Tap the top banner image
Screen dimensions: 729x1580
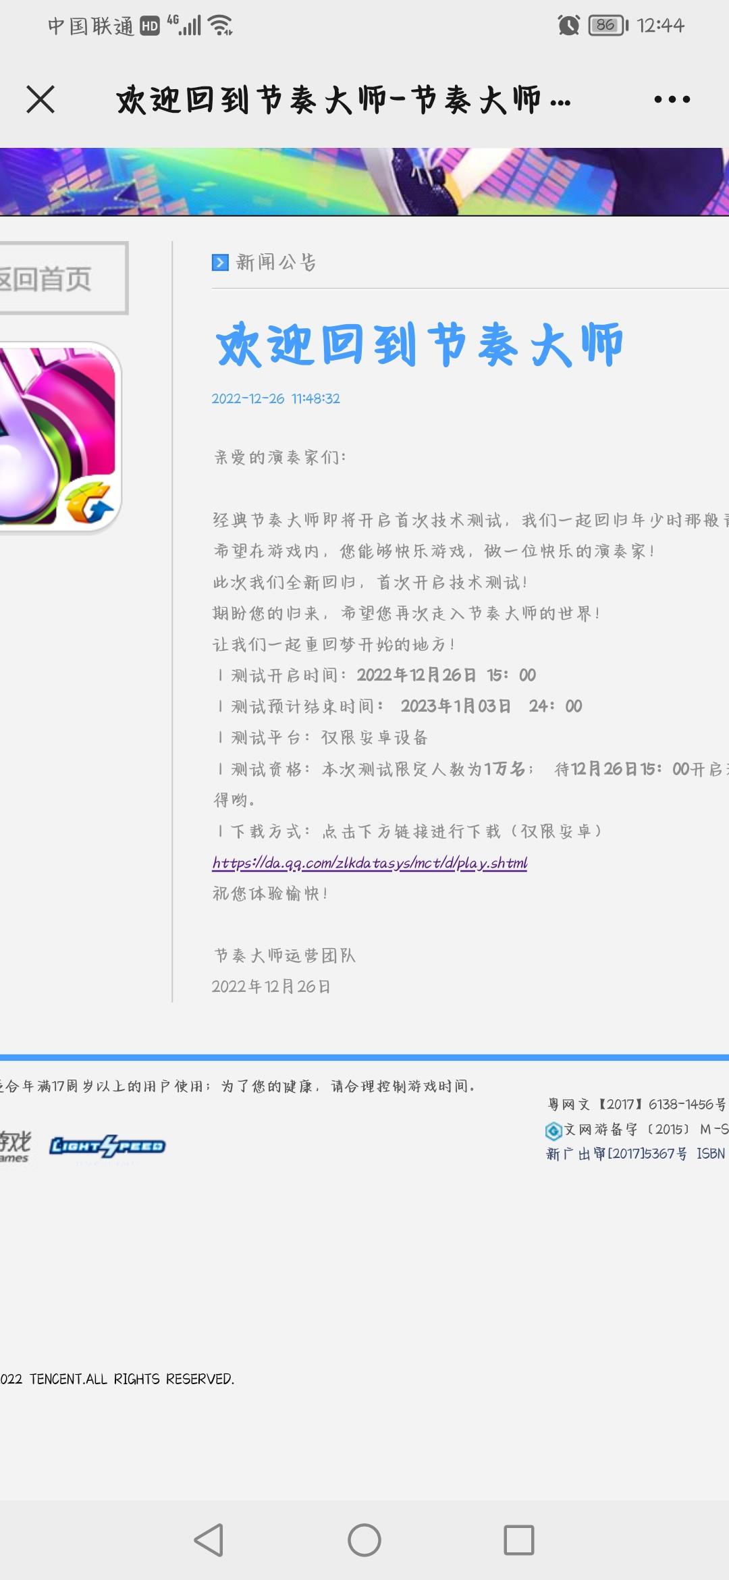pos(364,182)
